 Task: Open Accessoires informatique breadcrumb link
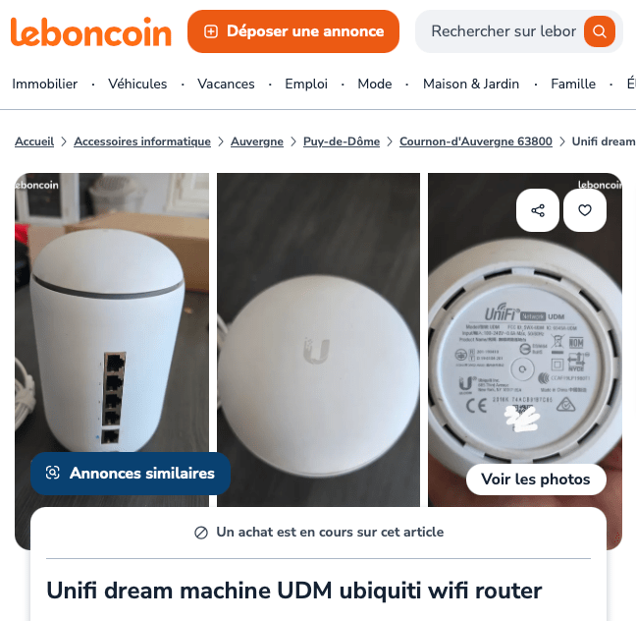[142, 141]
